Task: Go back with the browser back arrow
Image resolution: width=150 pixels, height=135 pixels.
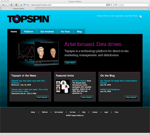Action: [x=3, y=5]
